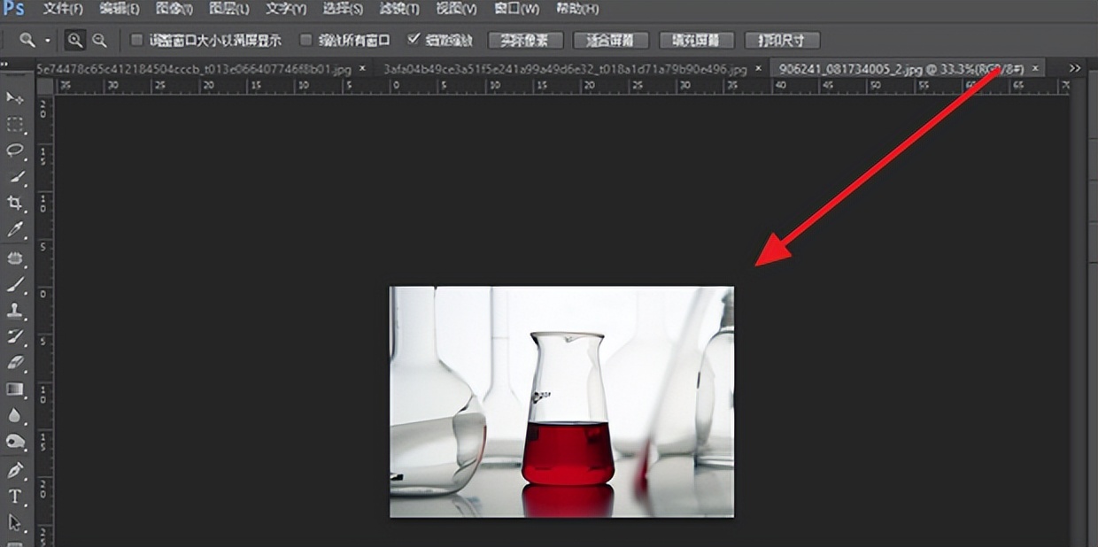Select the Clone Stamp tool
Image resolution: width=1098 pixels, height=547 pixels.
click(x=14, y=312)
